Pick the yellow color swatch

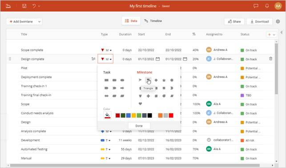click(x=134, y=116)
